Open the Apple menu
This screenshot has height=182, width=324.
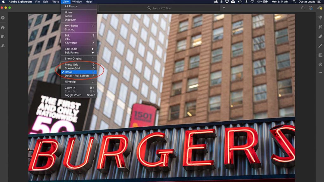[x=3, y=2]
